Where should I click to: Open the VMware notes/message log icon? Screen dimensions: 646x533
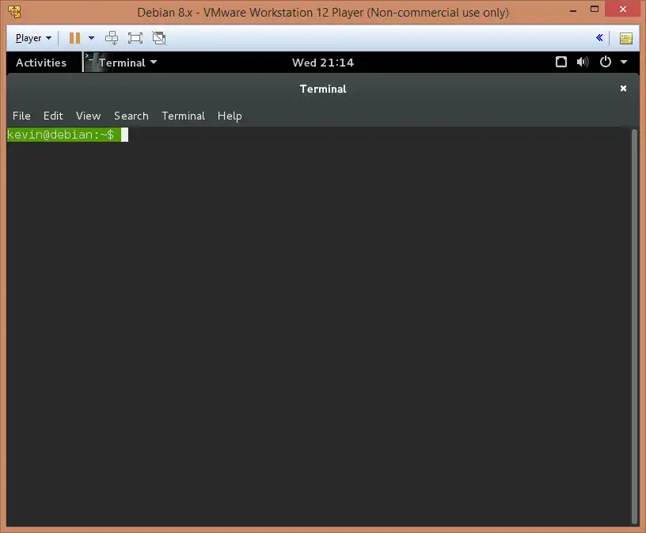[x=625, y=38]
